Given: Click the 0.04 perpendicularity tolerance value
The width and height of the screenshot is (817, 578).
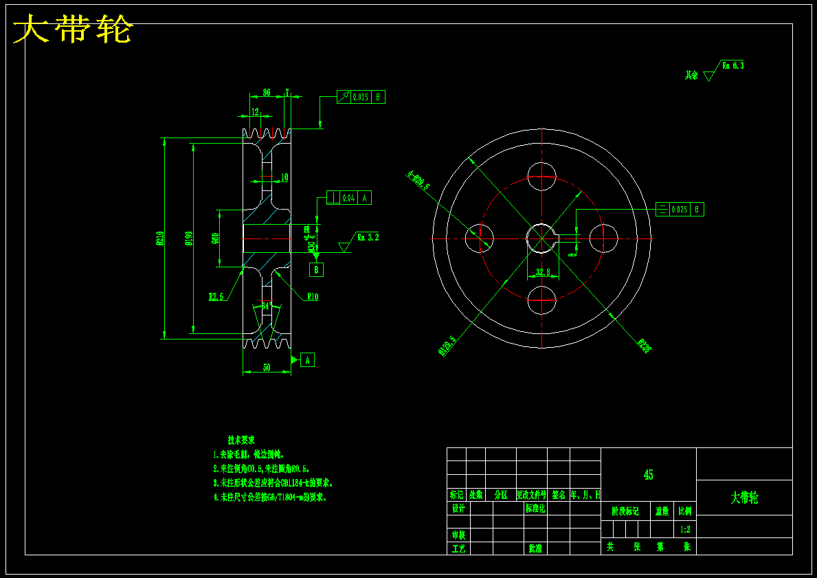Looking at the screenshot, I should pos(348,197).
